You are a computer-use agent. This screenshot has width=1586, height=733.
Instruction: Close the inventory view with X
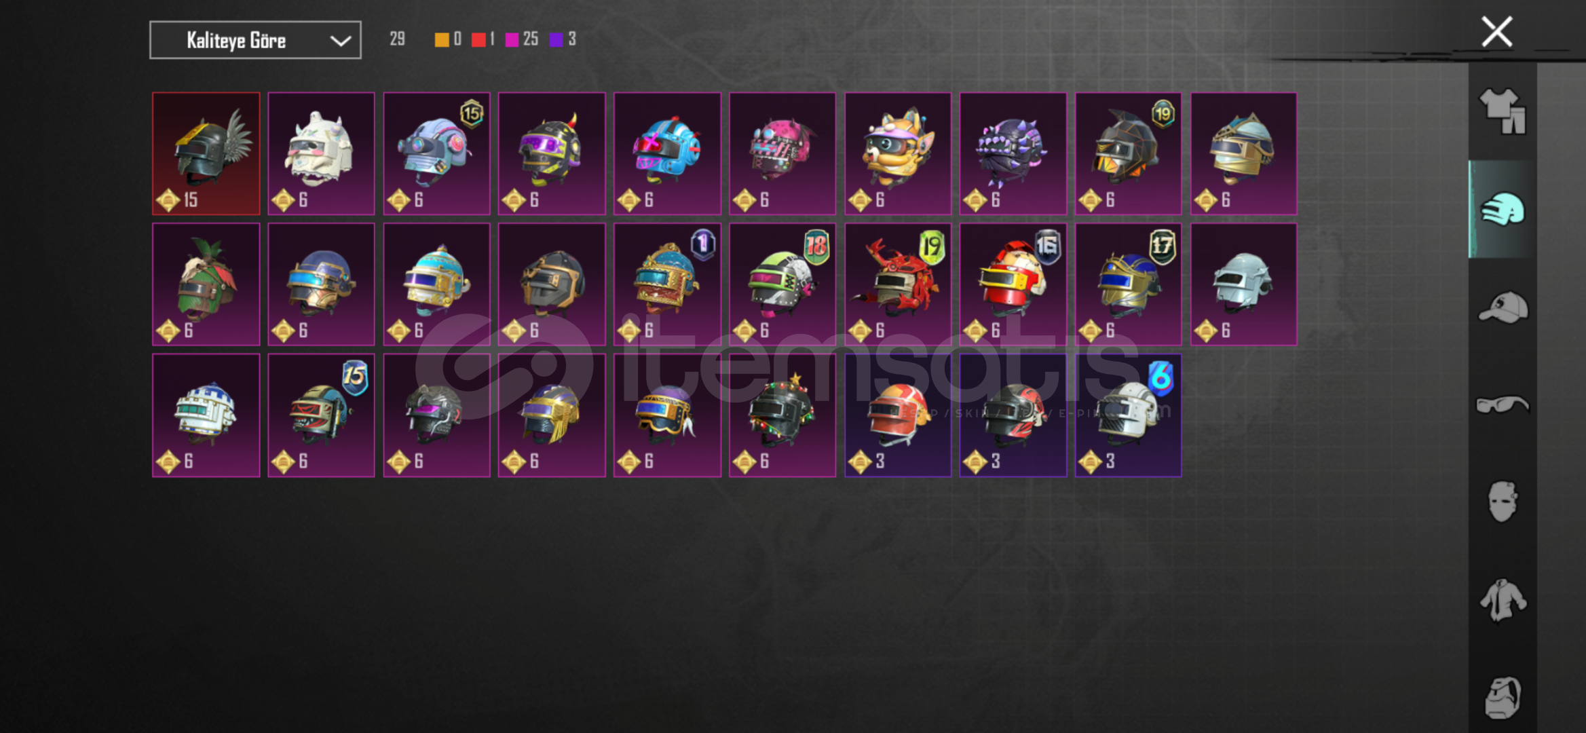pyautogui.click(x=1496, y=32)
